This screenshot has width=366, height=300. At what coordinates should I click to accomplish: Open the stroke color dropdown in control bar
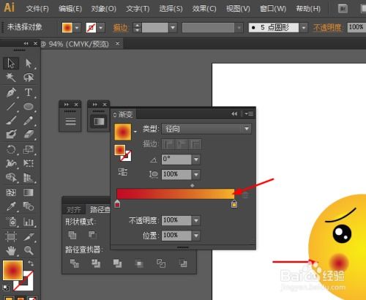pos(101,28)
